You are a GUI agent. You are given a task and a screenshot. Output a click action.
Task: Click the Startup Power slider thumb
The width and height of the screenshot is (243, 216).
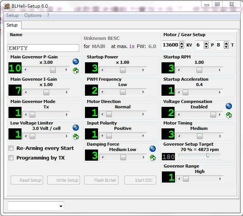pos(123,70)
